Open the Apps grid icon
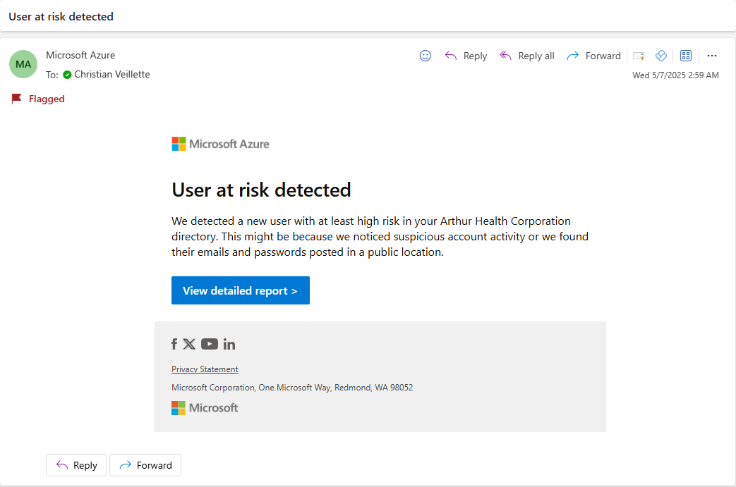The image size is (736, 487). click(686, 56)
